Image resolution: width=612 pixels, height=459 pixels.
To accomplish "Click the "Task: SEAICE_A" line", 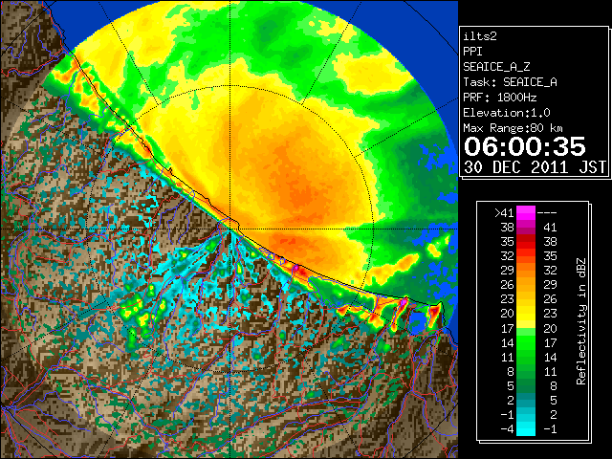I will tap(510, 82).
